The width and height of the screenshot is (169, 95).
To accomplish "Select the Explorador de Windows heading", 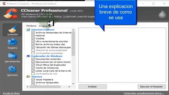I will pos(47,56).
